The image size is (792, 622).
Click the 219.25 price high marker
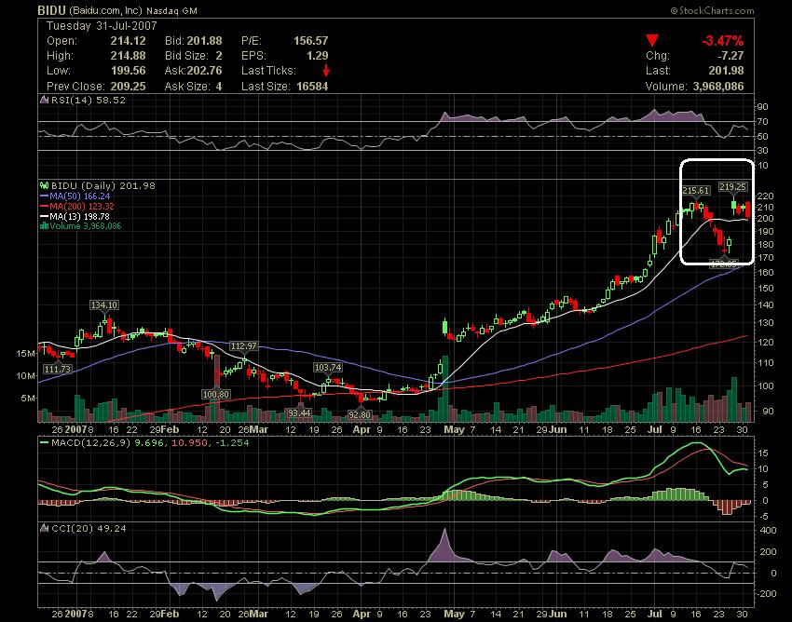(732, 187)
